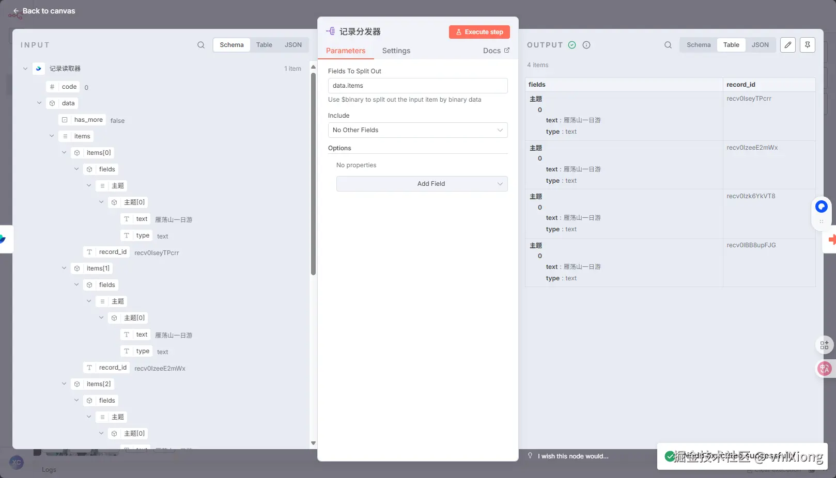
Task: Click the pin output data icon
Action: pyautogui.click(x=808, y=45)
